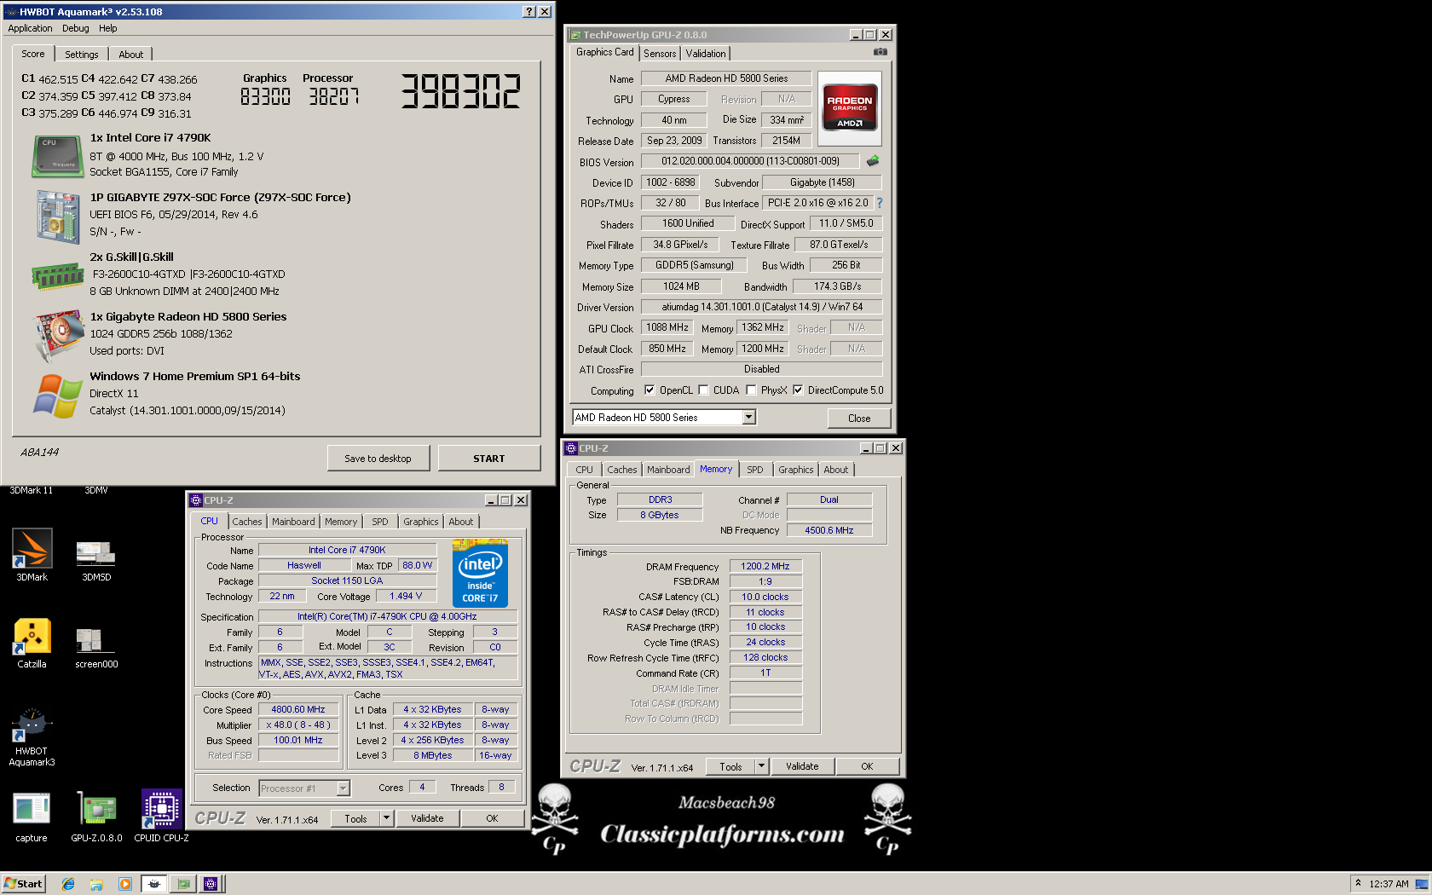Switch to HWBOT Aquamark taskbar button
Viewport: 1432px width, 895px height.
pos(154,884)
